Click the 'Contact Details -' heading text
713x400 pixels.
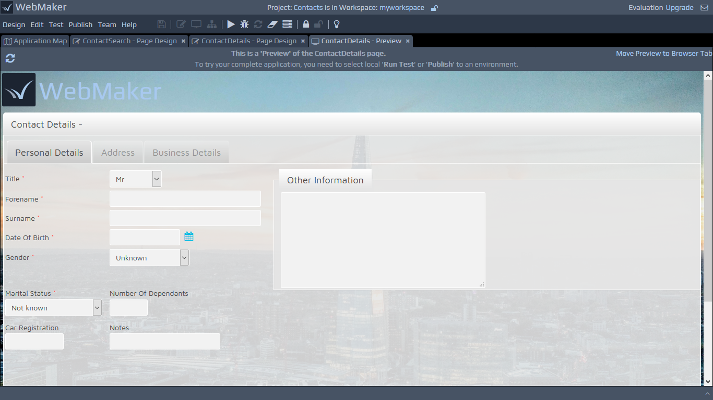tap(46, 124)
